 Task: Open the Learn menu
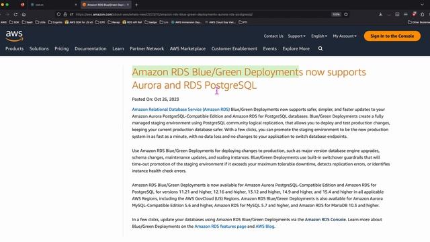click(118, 48)
